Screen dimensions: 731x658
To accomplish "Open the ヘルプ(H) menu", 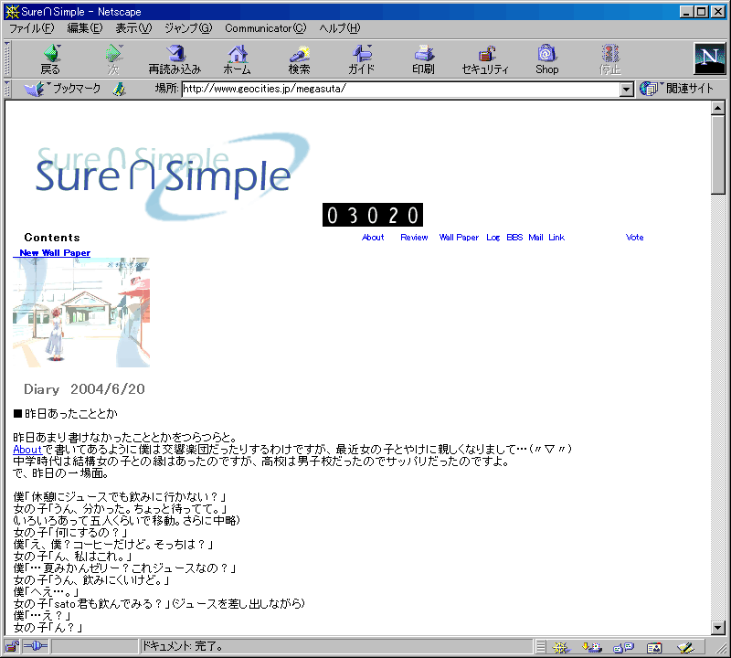I will click(x=340, y=28).
